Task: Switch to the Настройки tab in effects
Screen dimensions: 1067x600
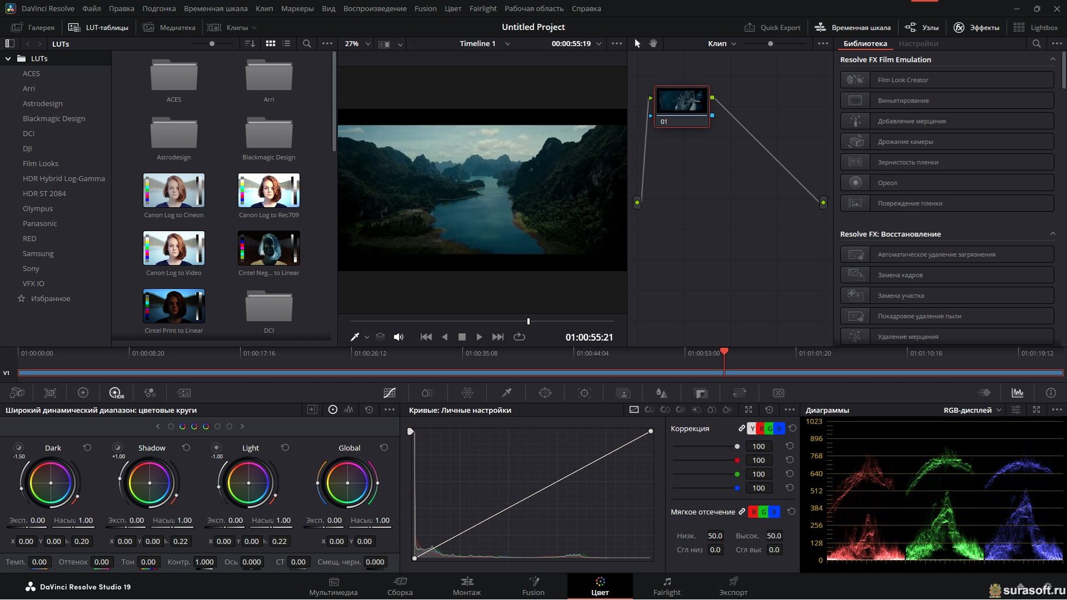Action: coord(918,44)
